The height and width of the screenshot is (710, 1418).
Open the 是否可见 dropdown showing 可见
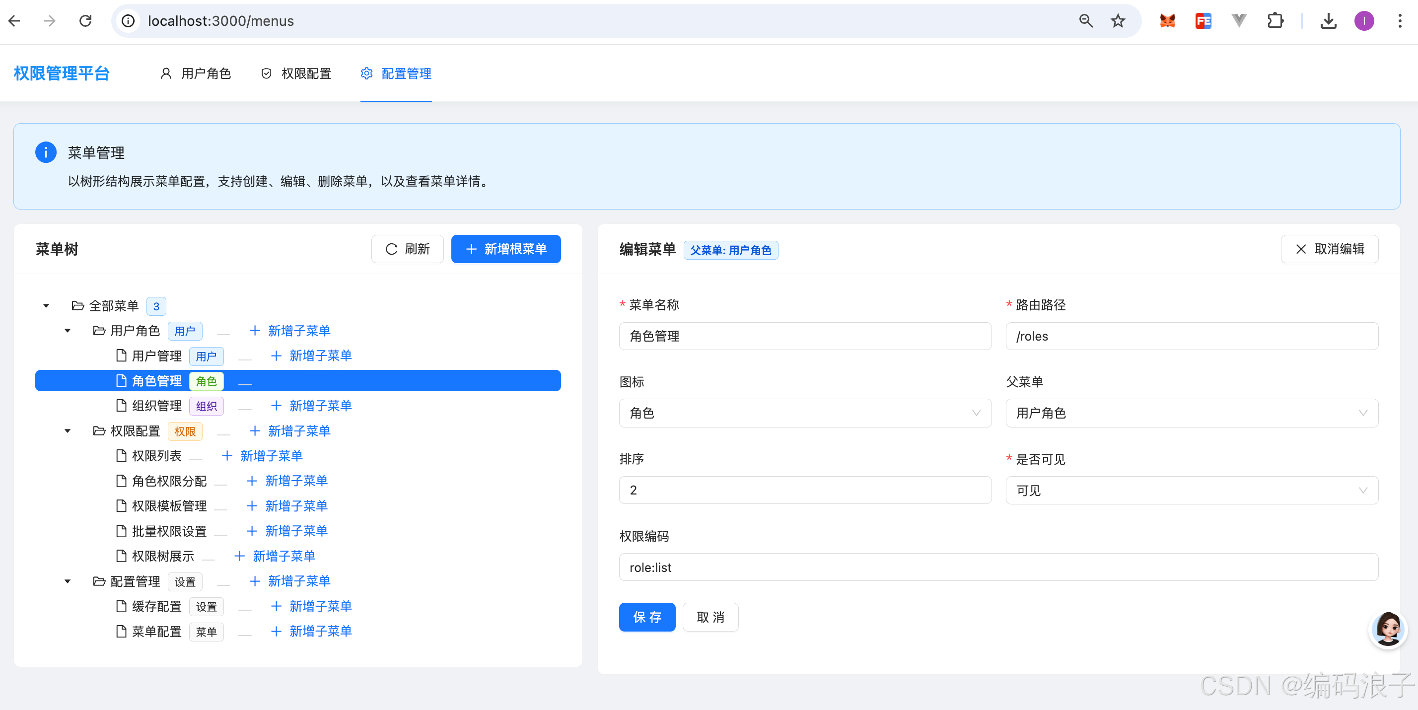[1191, 491]
